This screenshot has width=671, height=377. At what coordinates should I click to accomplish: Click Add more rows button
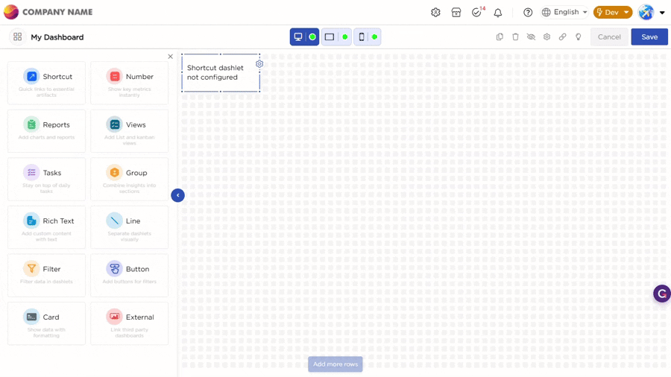pos(335,364)
